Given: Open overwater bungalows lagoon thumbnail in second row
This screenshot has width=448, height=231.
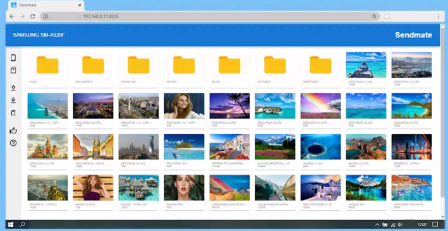Looking at the screenshot, I should tap(275, 105).
